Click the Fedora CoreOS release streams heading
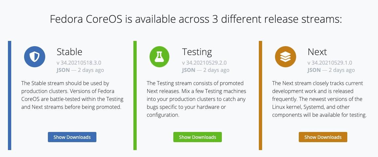This screenshot has width=378, height=157. coord(196,19)
